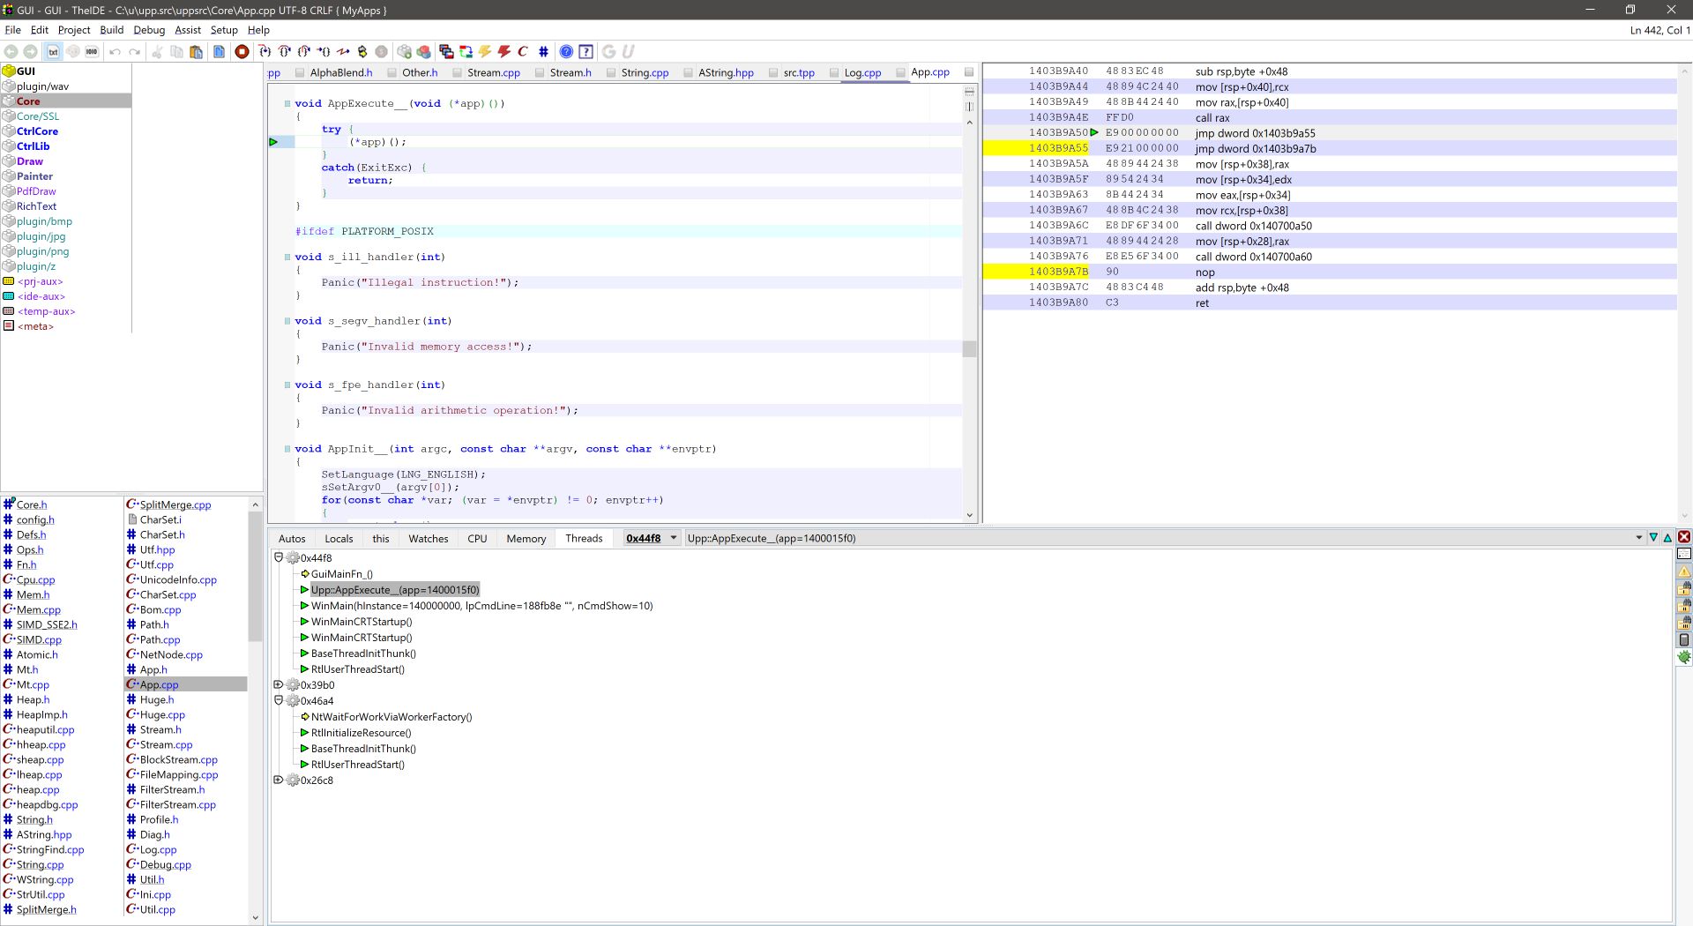Close the bottom debug pane with red X
1693x926 pixels.
pyautogui.click(x=1683, y=537)
